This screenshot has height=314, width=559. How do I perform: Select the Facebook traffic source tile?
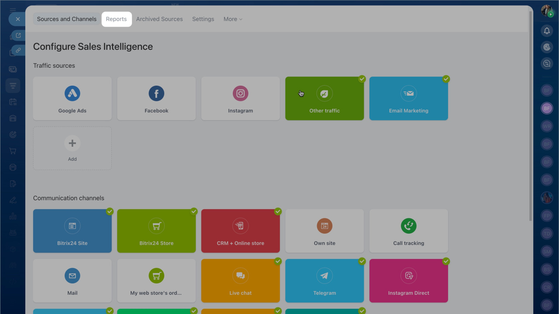point(156,99)
